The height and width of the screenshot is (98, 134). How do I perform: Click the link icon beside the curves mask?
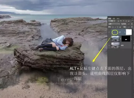125,32
